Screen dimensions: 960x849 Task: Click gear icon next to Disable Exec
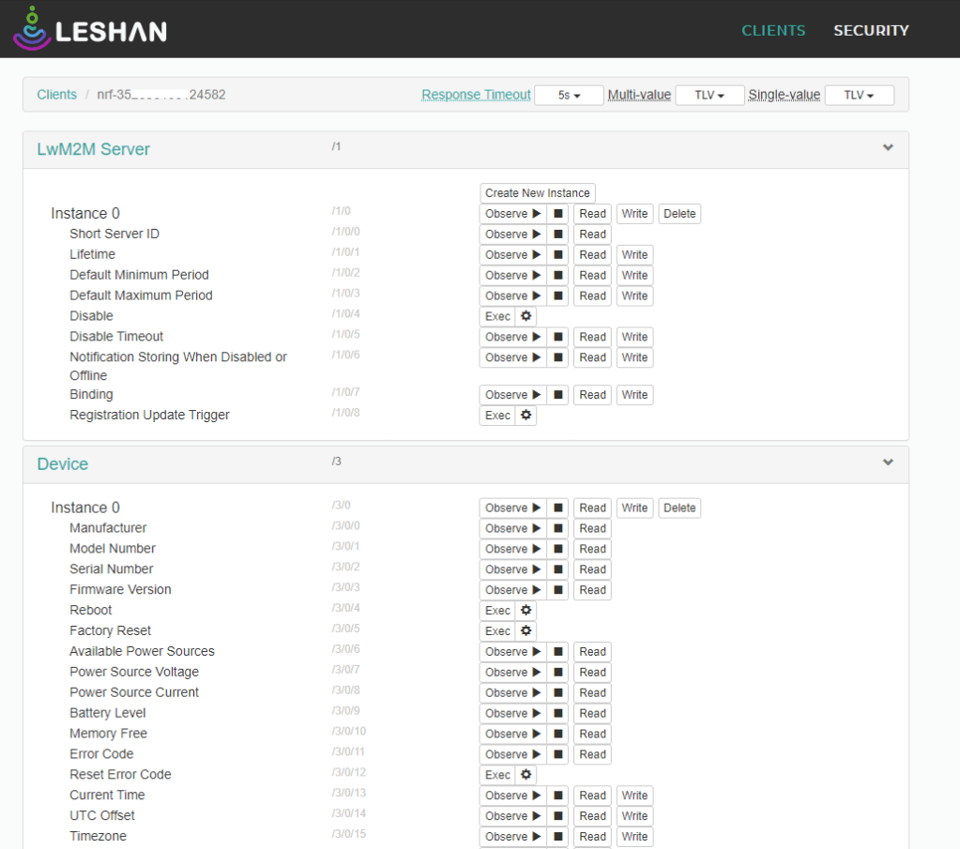click(x=526, y=316)
